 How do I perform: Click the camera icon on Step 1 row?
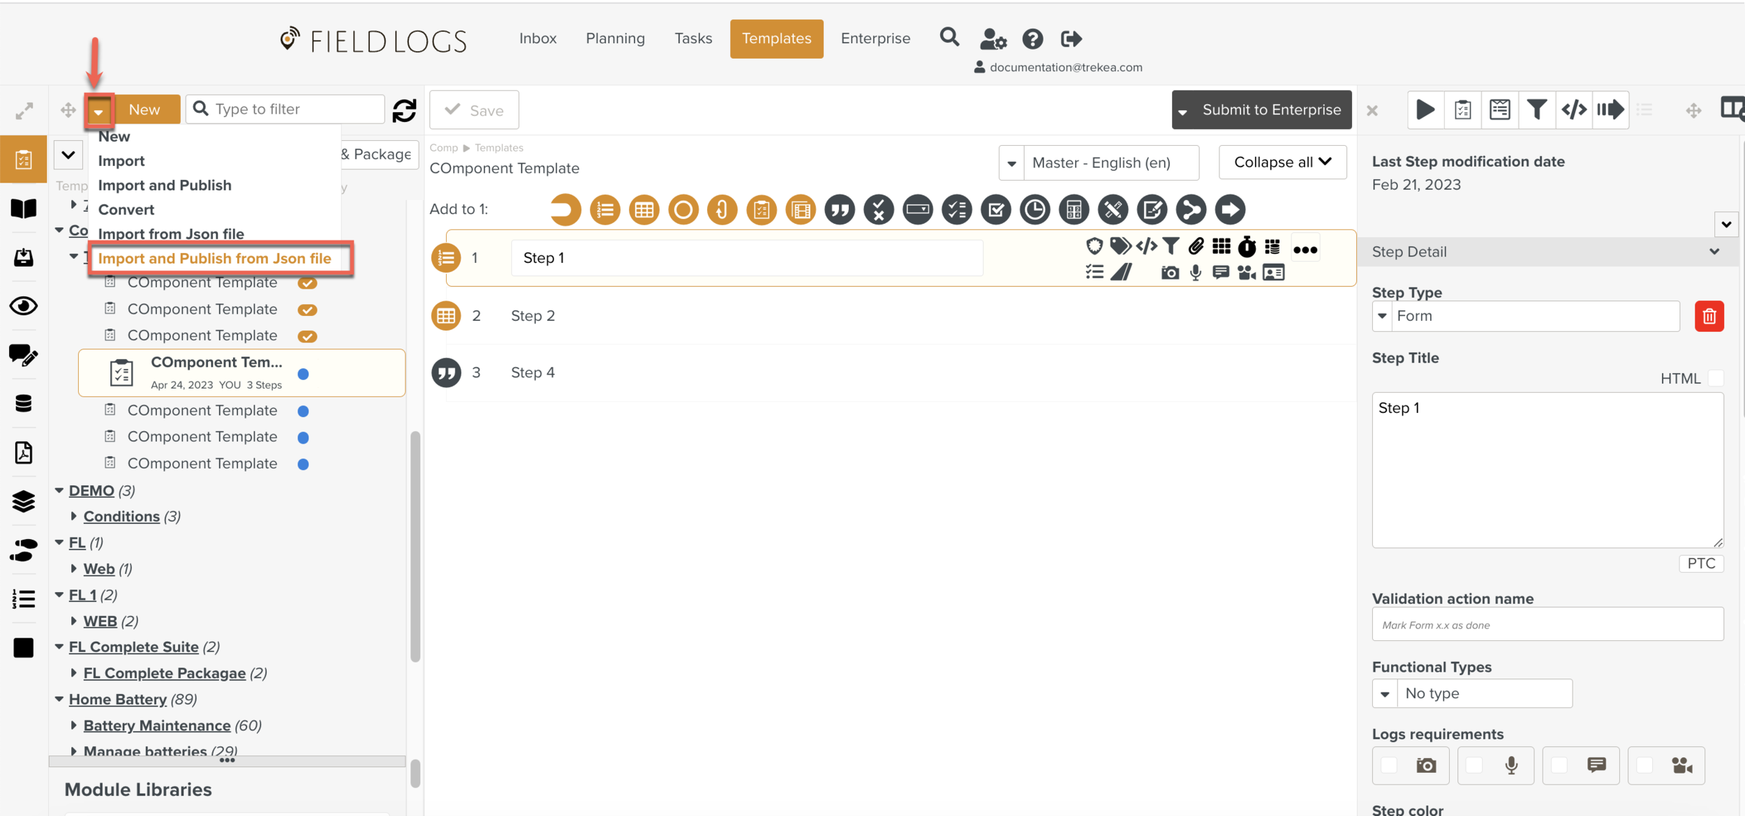(x=1170, y=273)
